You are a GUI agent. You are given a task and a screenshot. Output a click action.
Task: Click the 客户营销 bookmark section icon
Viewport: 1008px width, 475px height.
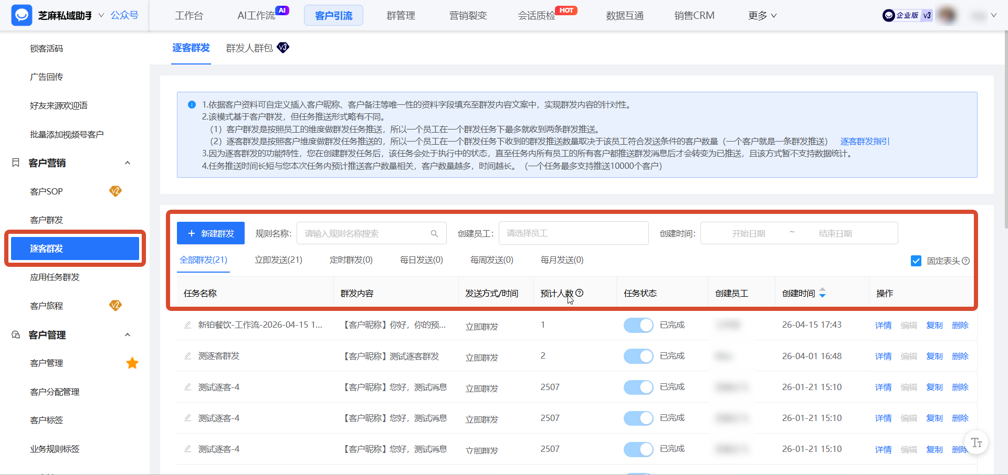16,163
